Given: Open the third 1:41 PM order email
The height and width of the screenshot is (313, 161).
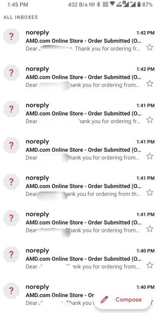Looking at the screenshot, I should 80,186.
